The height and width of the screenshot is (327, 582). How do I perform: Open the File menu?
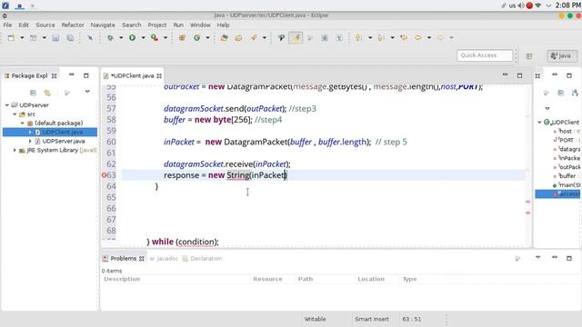point(7,25)
